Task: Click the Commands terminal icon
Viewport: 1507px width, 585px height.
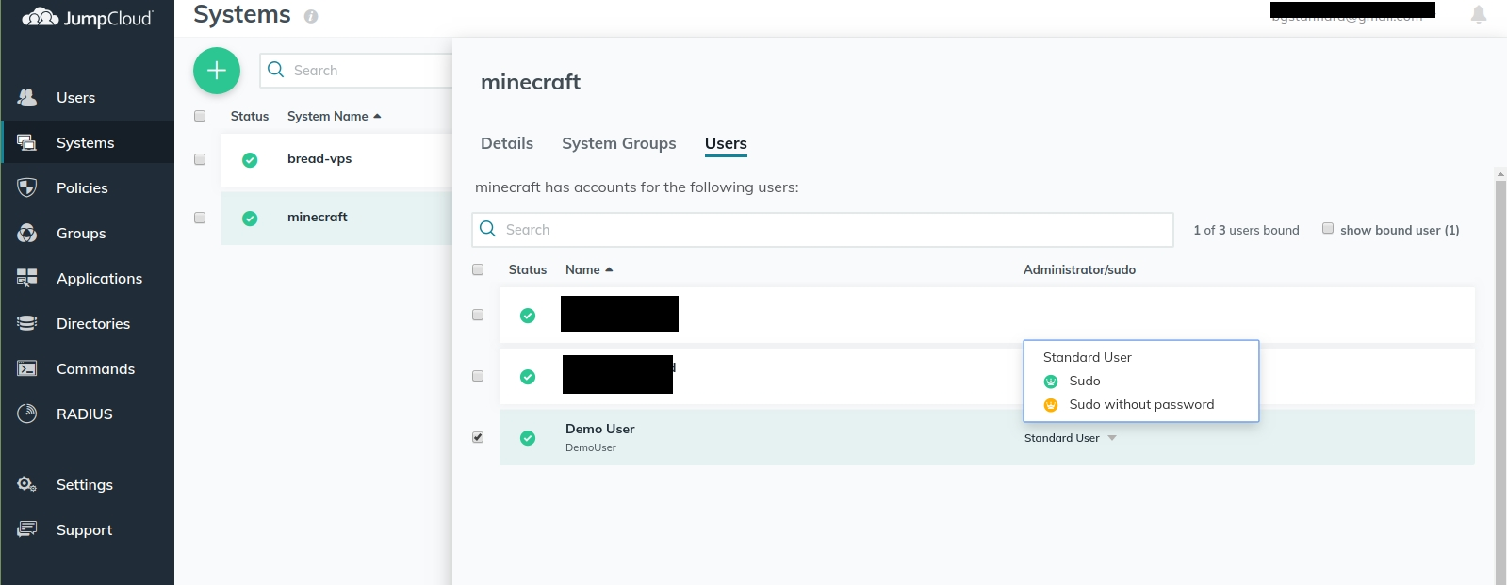Action: [27, 368]
